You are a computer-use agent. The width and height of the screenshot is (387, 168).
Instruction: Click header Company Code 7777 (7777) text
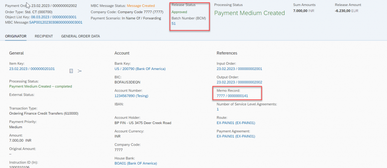(141, 12)
